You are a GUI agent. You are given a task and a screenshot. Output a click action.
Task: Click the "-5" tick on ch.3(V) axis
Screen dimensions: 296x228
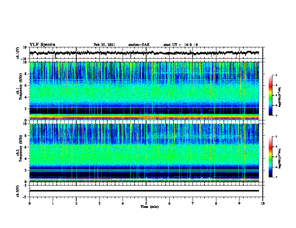(x=25, y=197)
